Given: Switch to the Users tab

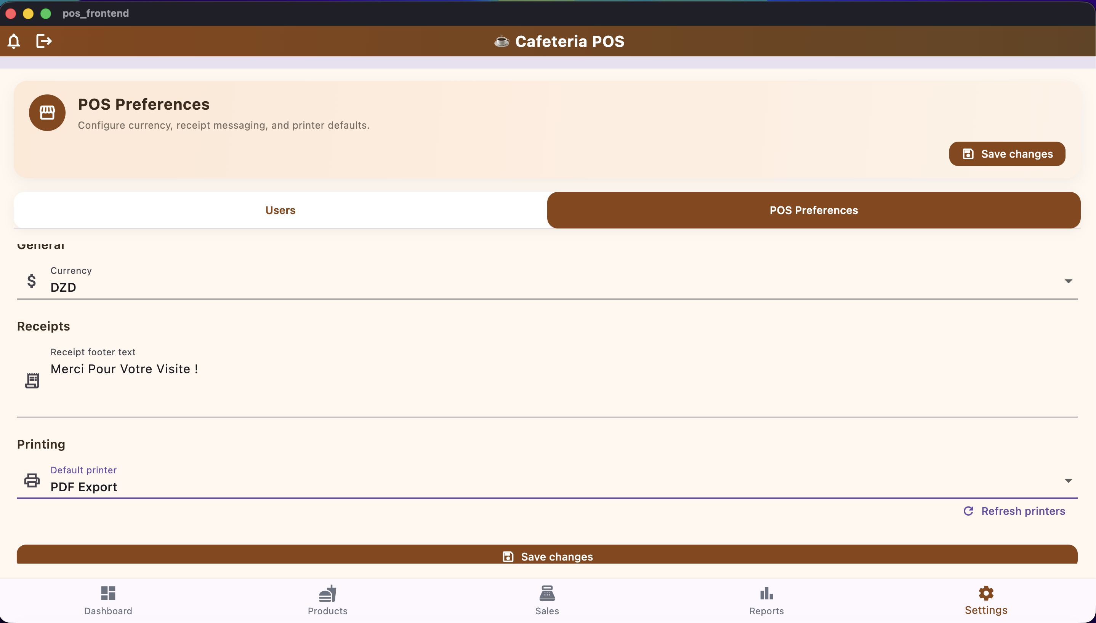Looking at the screenshot, I should click(280, 210).
